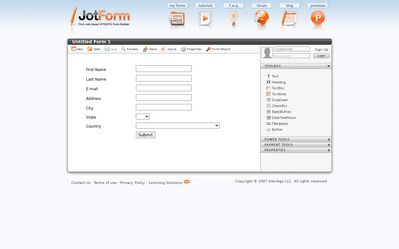The height and width of the screenshot is (249, 399).
Task: Click the Save toolbar button
Action: coord(111,49)
